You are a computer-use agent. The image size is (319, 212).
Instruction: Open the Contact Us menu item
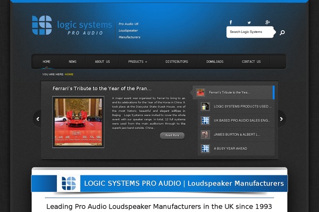[x=251, y=61]
